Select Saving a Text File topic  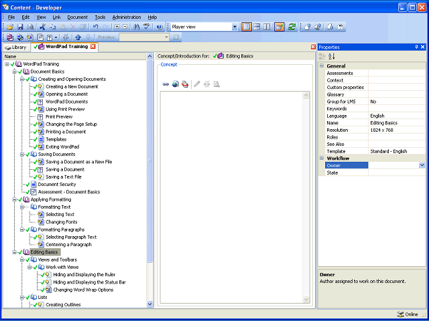tap(64, 177)
